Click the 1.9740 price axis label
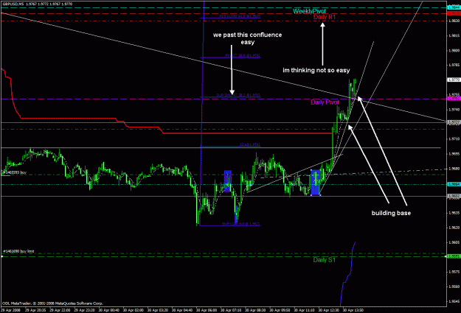This screenshot has height=313, width=461. pos(454,110)
